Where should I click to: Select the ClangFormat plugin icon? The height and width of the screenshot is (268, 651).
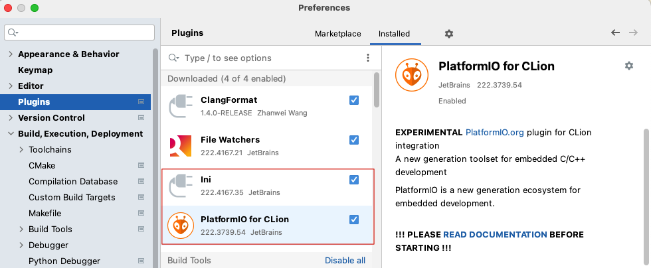[181, 106]
